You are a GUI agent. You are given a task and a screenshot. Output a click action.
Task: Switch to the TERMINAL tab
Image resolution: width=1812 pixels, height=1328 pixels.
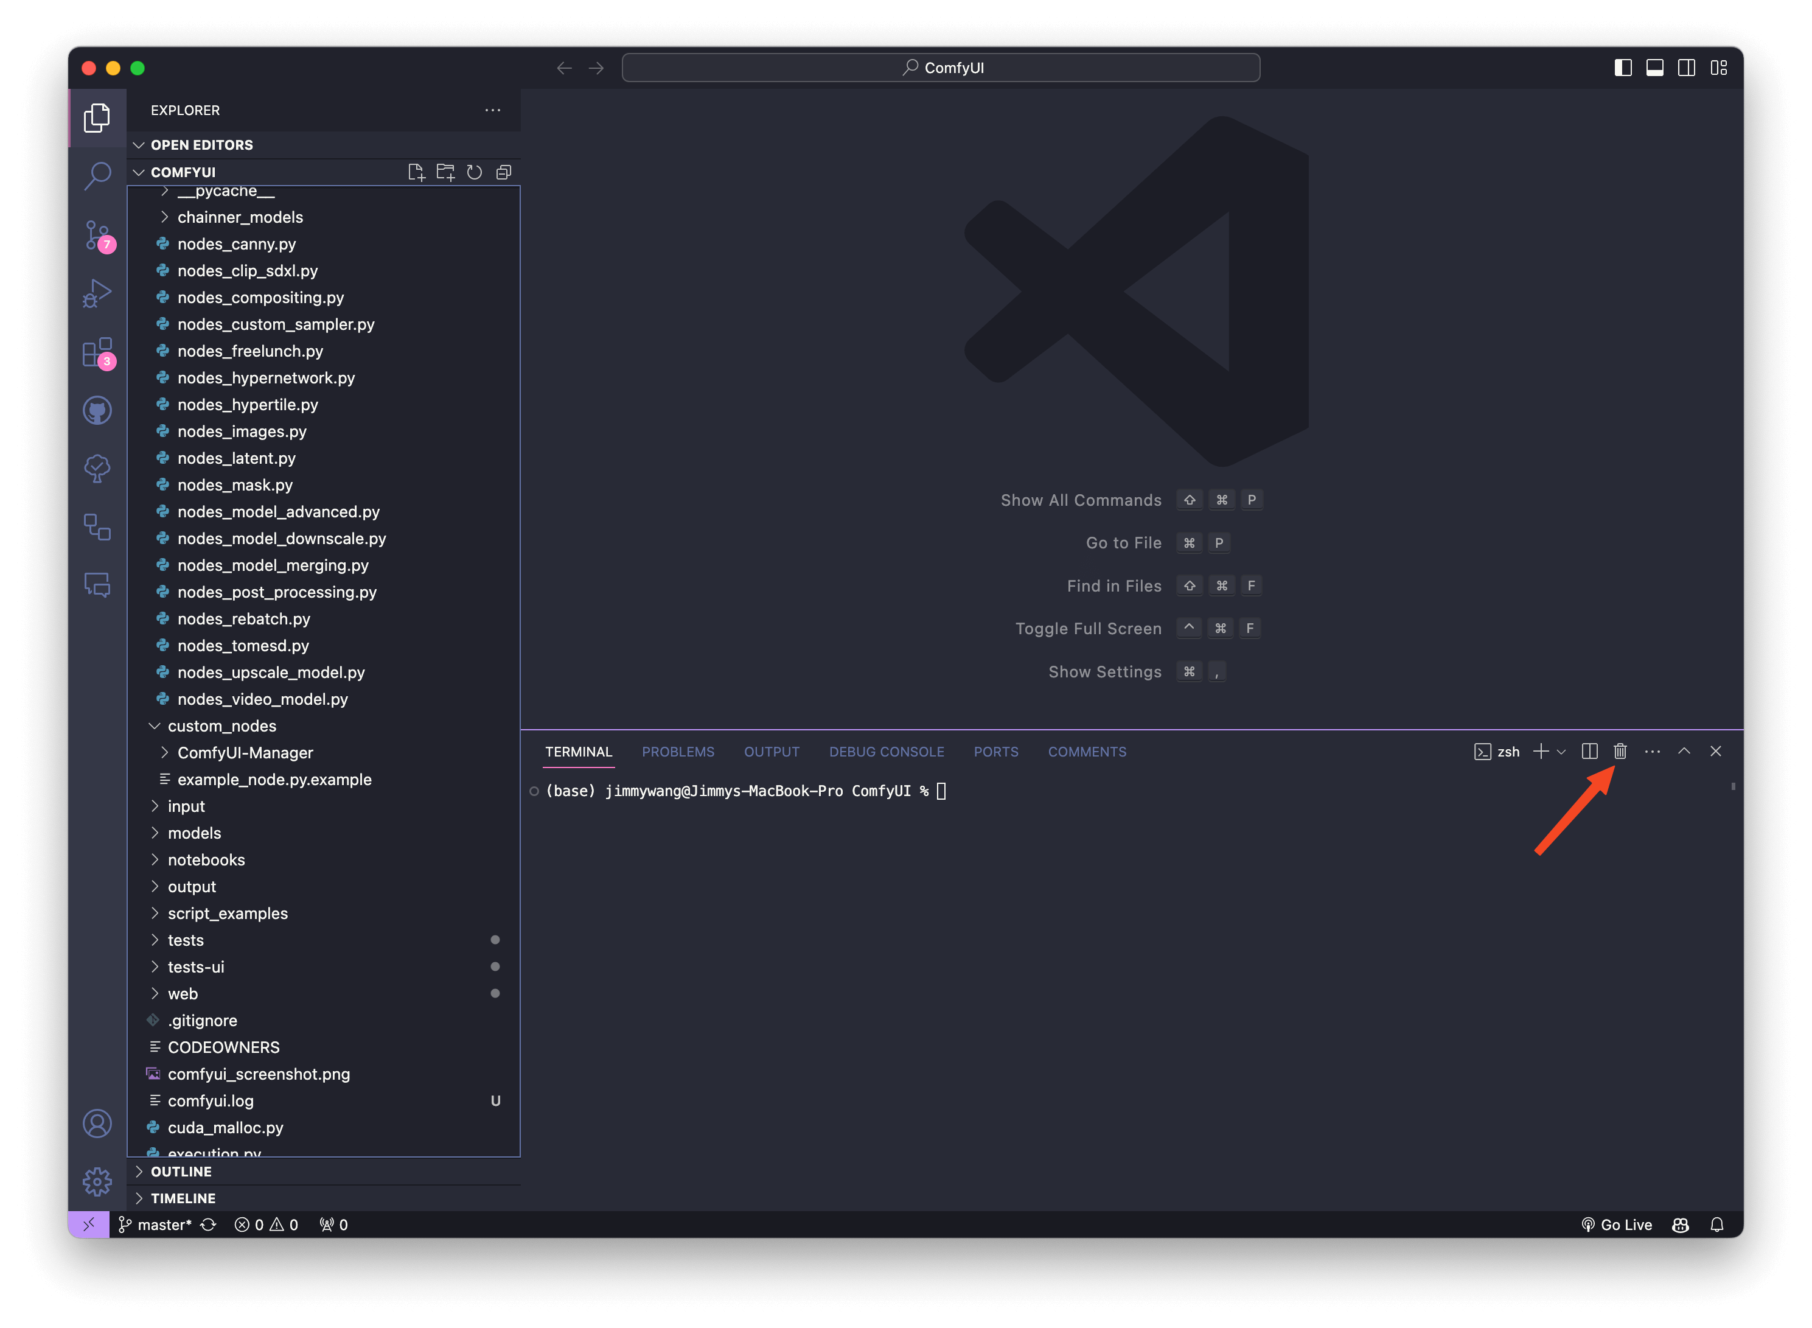pyautogui.click(x=578, y=752)
